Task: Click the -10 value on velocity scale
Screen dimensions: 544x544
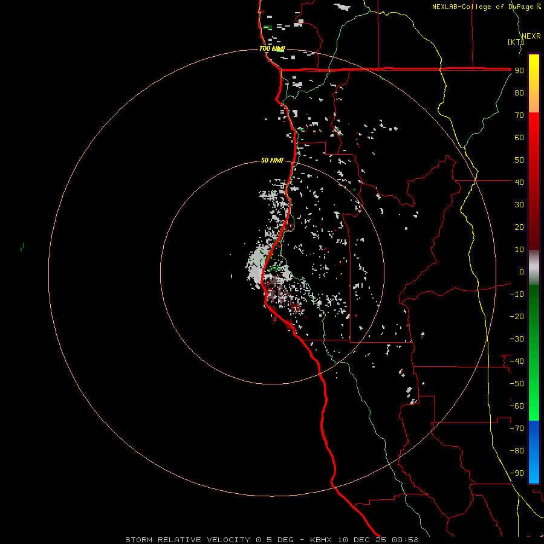Action: (517, 294)
